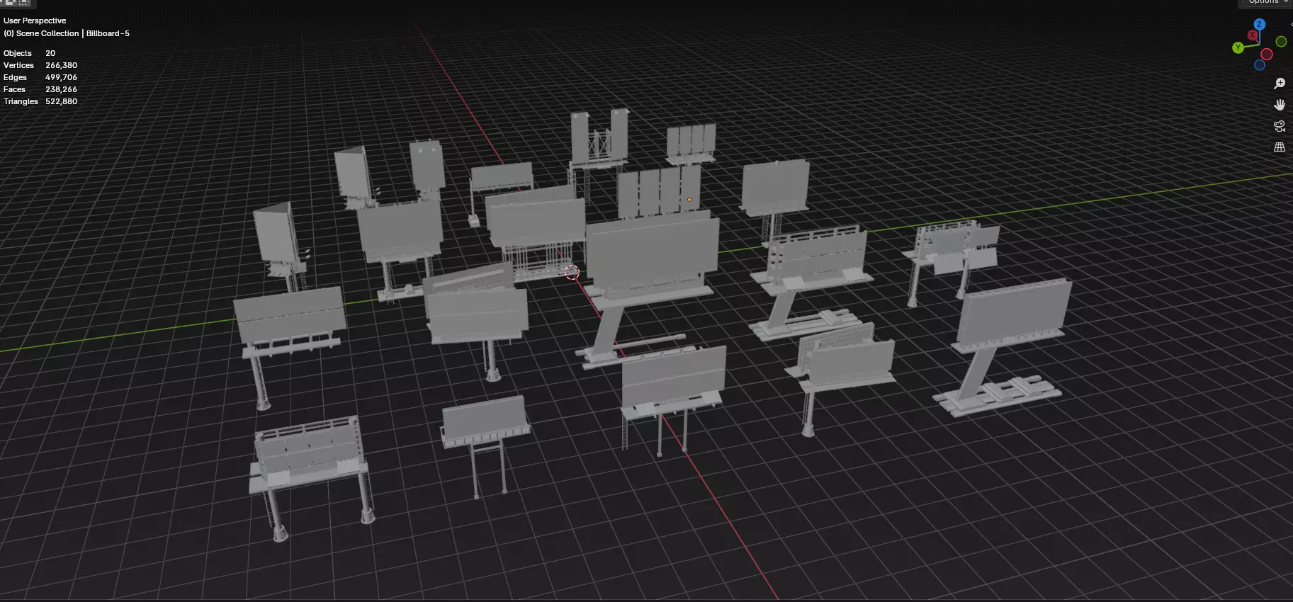Click the 'Scene Collection | Billboard-5' text
Image resolution: width=1293 pixels, height=602 pixels.
[73, 33]
